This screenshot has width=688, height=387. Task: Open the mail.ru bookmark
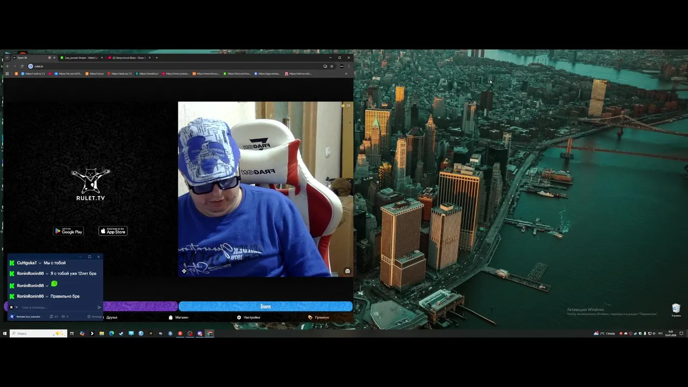[33, 74]
